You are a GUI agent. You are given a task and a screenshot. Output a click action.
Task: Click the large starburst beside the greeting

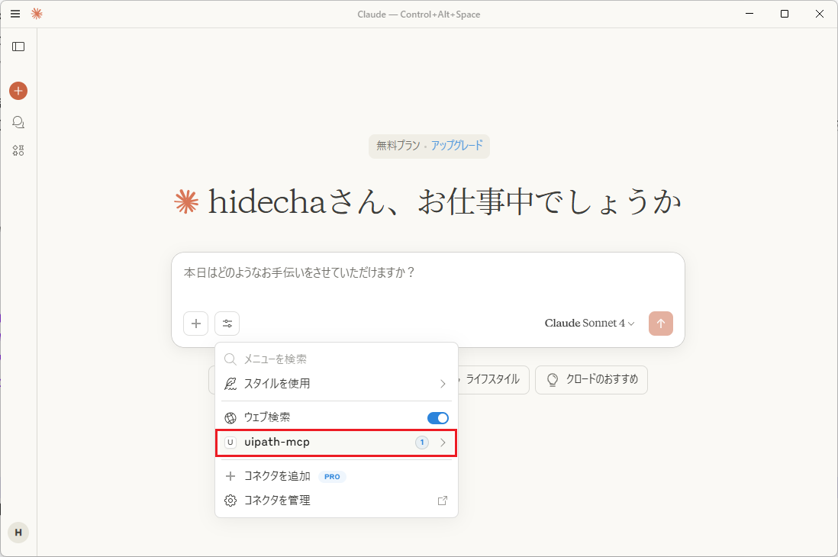click(x=186, y=202)
